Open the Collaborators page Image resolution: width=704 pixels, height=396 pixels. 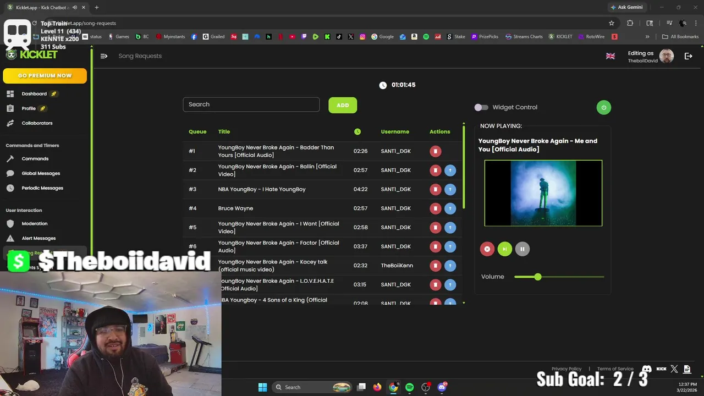tap(37, 123)
